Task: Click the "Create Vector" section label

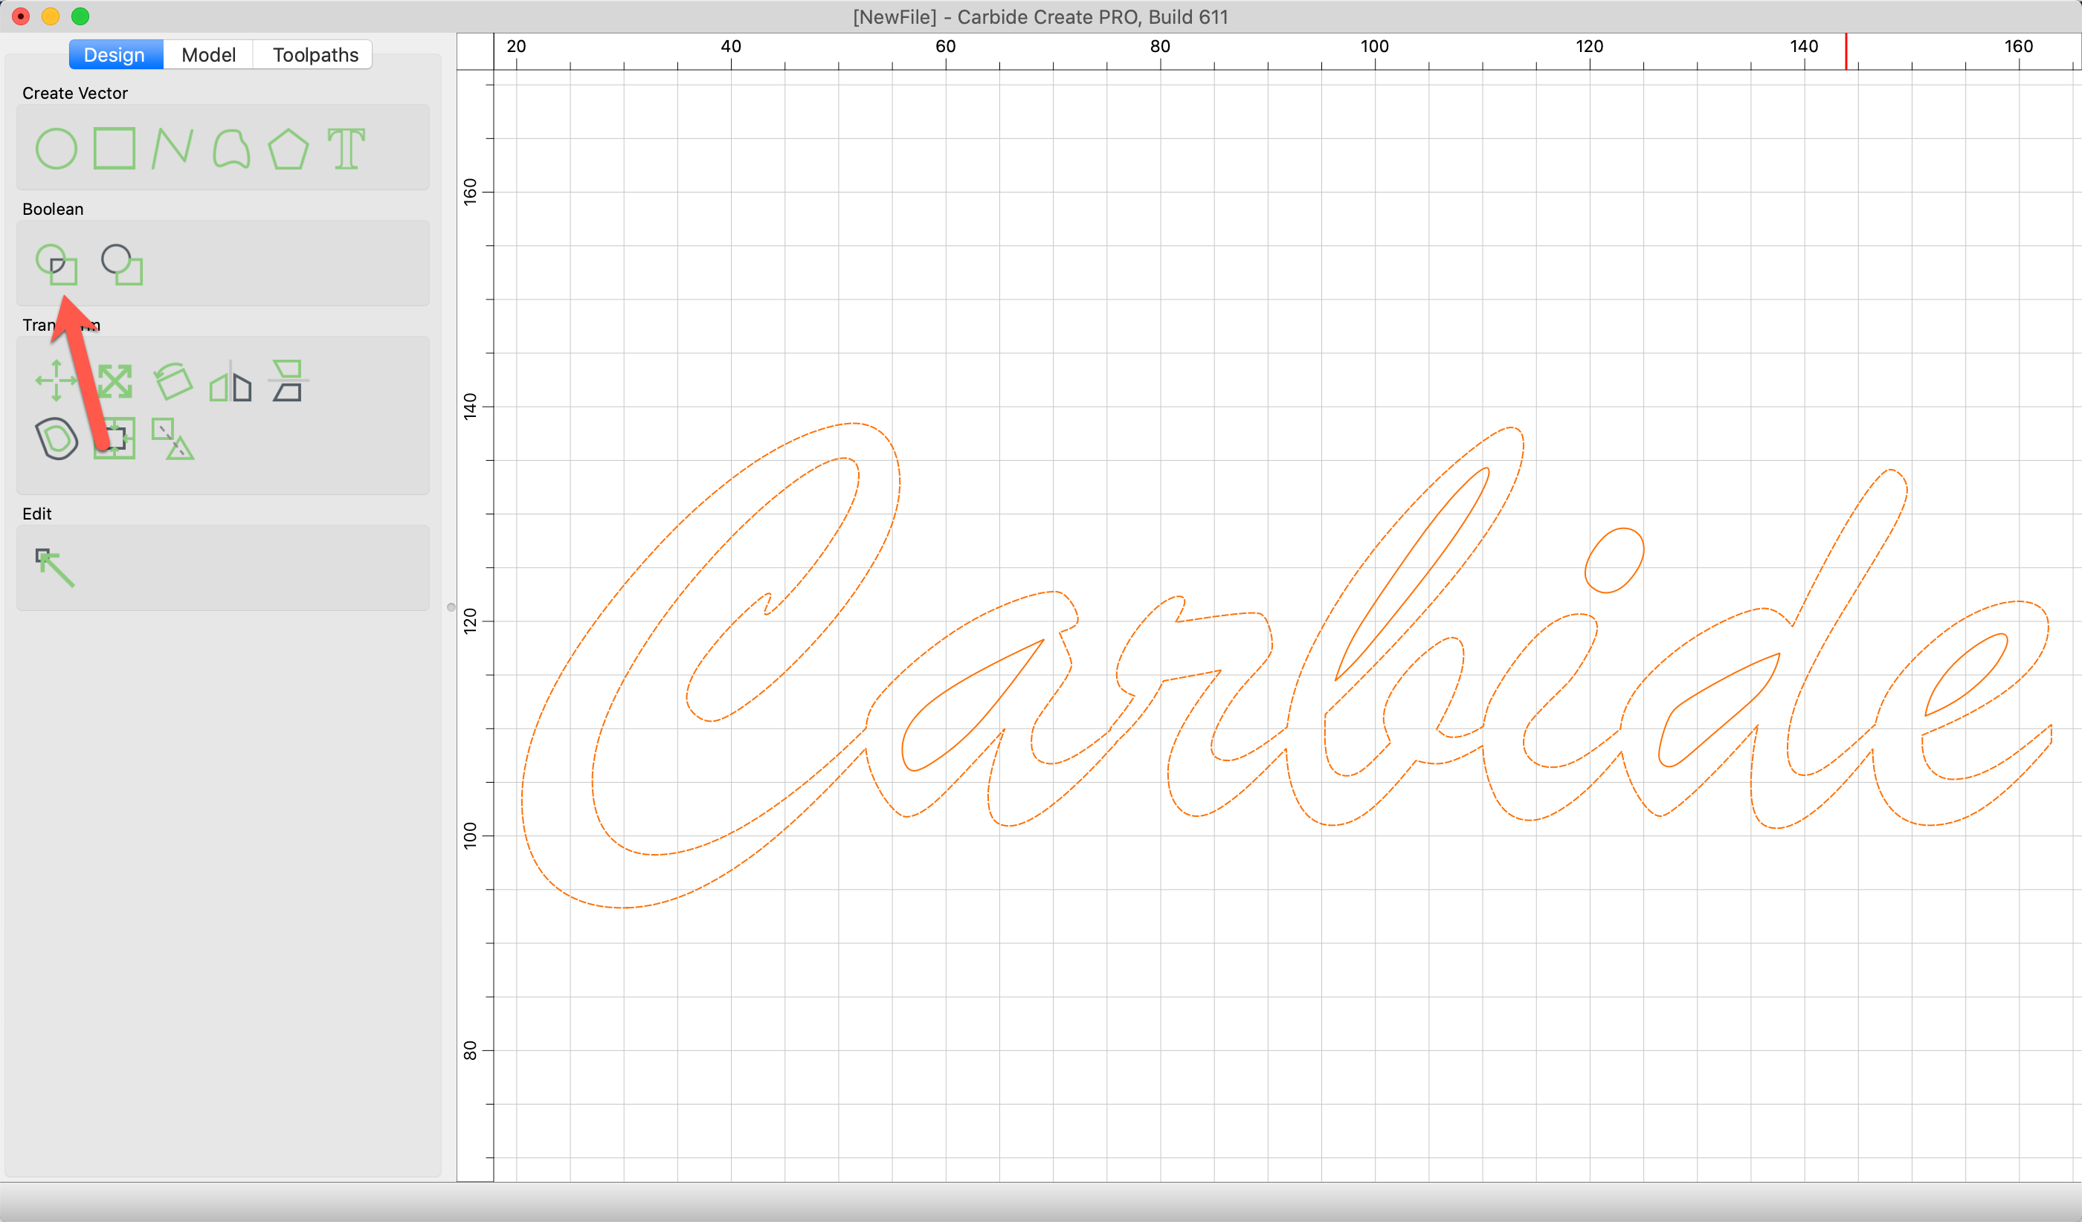Action: click(75, 94)
